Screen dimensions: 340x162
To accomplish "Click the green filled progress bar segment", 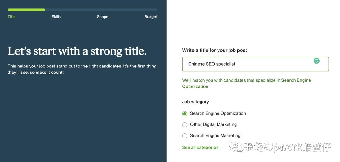I will point(26,10).
